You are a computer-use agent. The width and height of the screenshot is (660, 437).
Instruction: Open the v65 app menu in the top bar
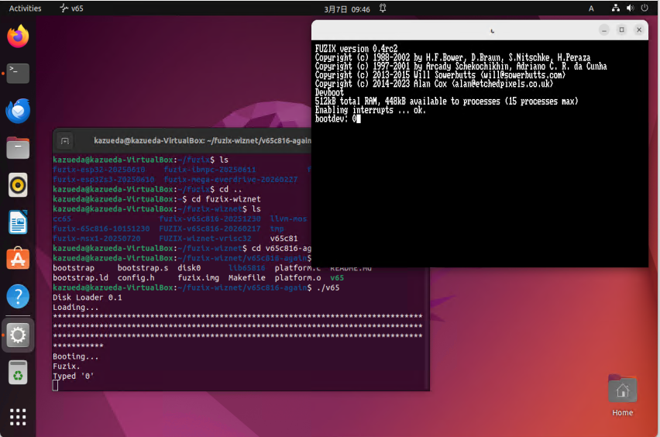71,9
